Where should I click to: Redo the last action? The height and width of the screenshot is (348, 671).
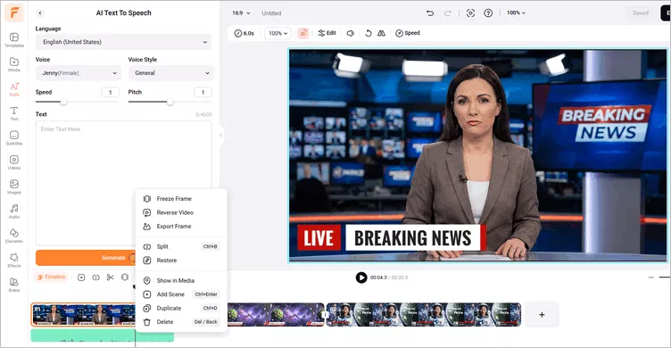448,13
